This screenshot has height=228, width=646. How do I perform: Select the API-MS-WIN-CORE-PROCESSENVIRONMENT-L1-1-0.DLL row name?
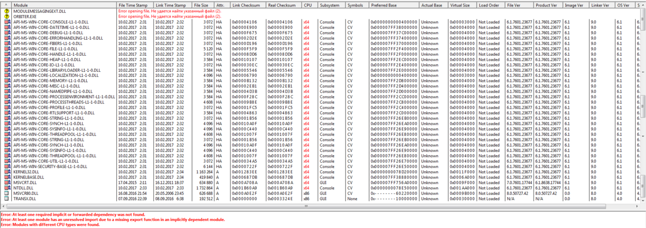(x=64, y=97)
